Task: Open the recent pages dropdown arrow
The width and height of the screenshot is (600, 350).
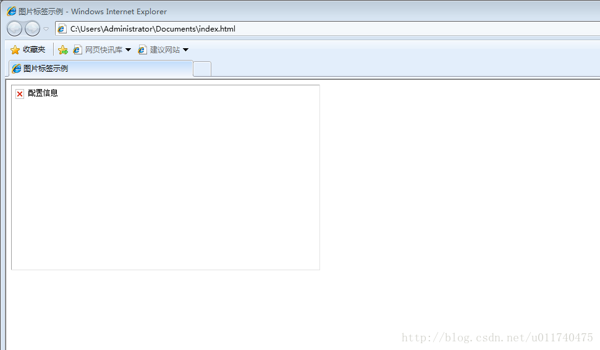Action: [x=46, y=29]
